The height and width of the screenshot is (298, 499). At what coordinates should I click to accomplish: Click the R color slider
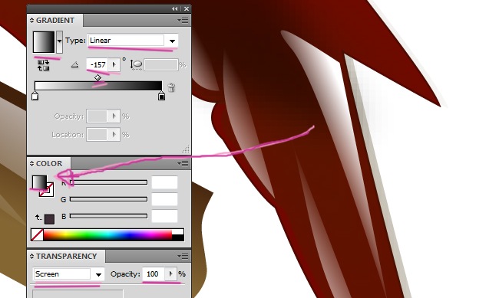pyautogui.click(x=108, y=182)
